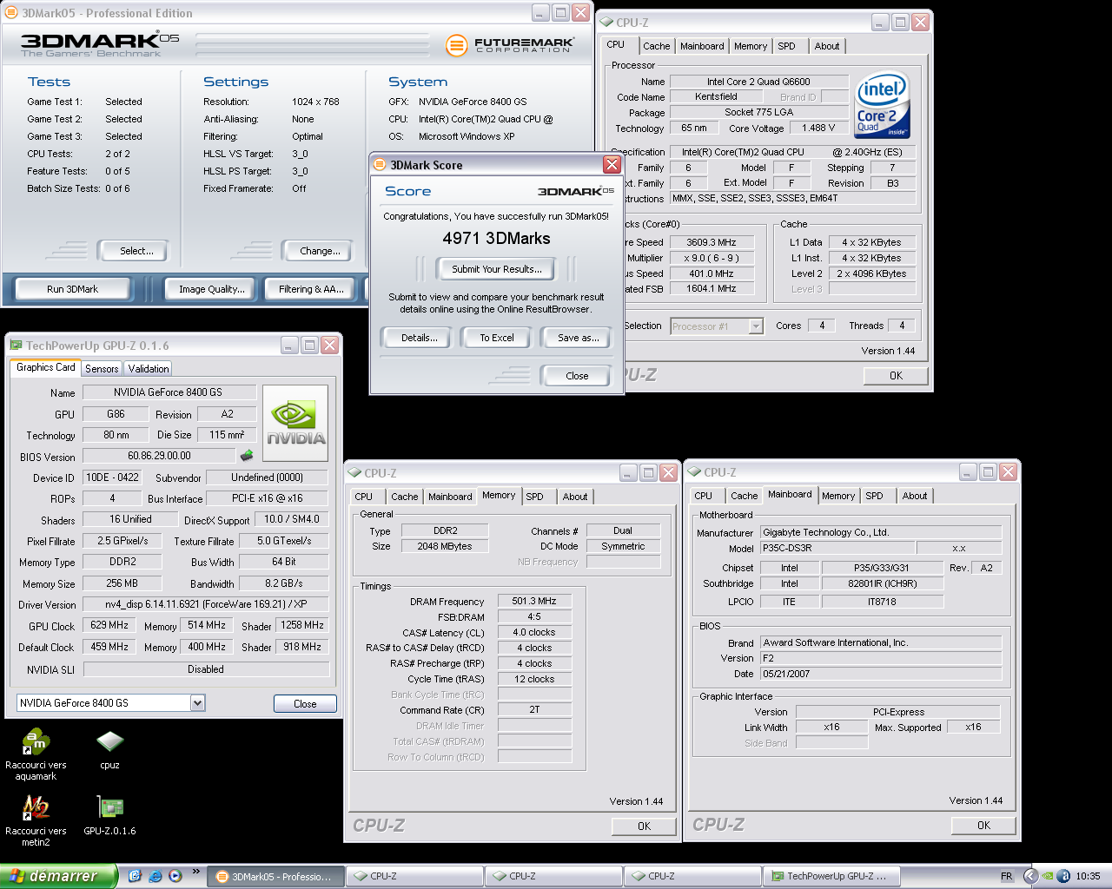This screenshot has width=1112, height=889.
Task: Launch Windows Media Player from quick launch
Action: pos(175,876)
